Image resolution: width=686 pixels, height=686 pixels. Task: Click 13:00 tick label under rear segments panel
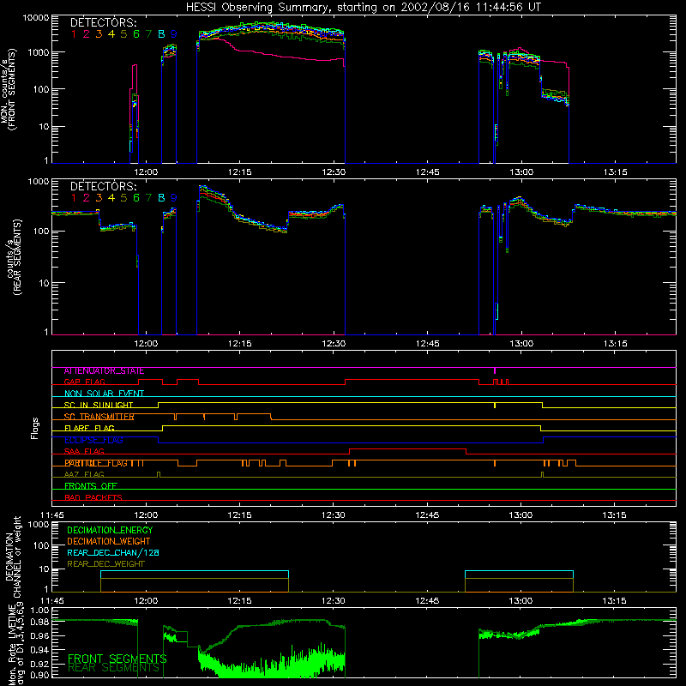[521, 344]
